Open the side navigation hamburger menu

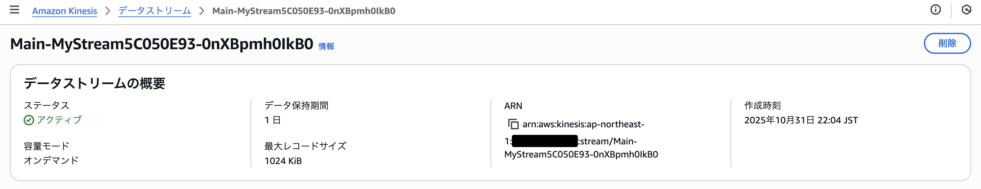(14, 10)
